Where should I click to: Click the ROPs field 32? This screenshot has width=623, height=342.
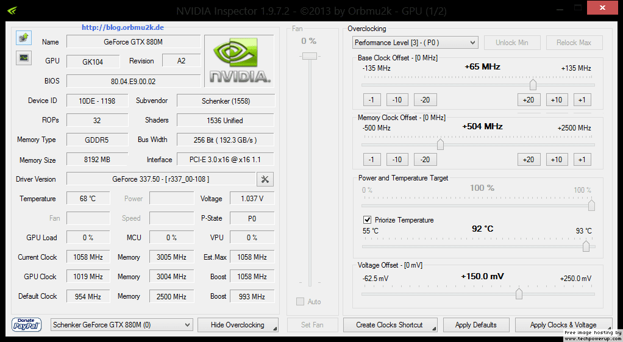point(98,120)
